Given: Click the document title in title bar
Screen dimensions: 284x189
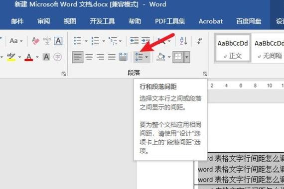Looking at the screenshot, I should tap(90, 4).
